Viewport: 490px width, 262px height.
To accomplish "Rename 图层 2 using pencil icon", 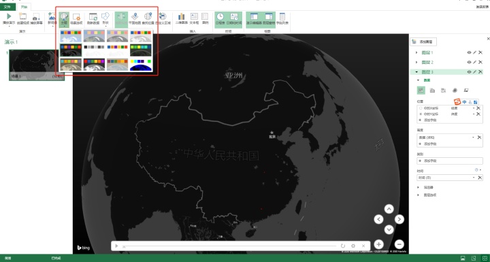I will (x=475, y=62).
